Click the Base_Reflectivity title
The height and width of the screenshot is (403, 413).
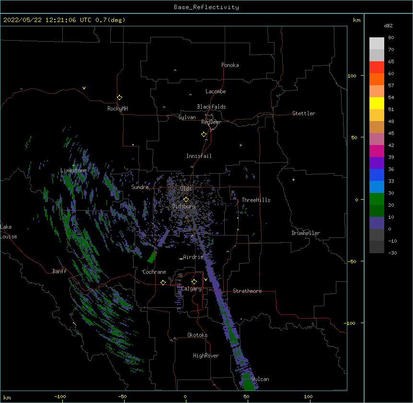[x=206, y=7]
